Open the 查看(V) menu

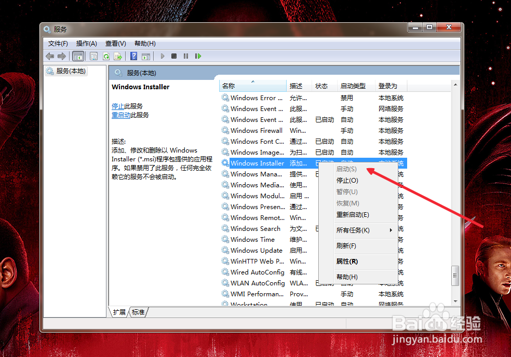[x=115, y=43]
